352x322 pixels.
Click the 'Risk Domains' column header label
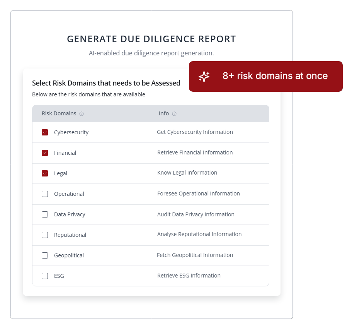tap(59, 113)
